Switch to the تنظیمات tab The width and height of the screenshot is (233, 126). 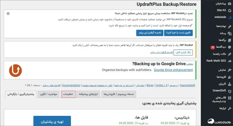68,94
